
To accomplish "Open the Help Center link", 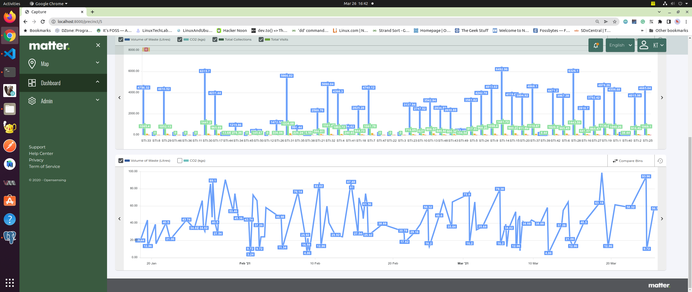I will coord(41,154).
